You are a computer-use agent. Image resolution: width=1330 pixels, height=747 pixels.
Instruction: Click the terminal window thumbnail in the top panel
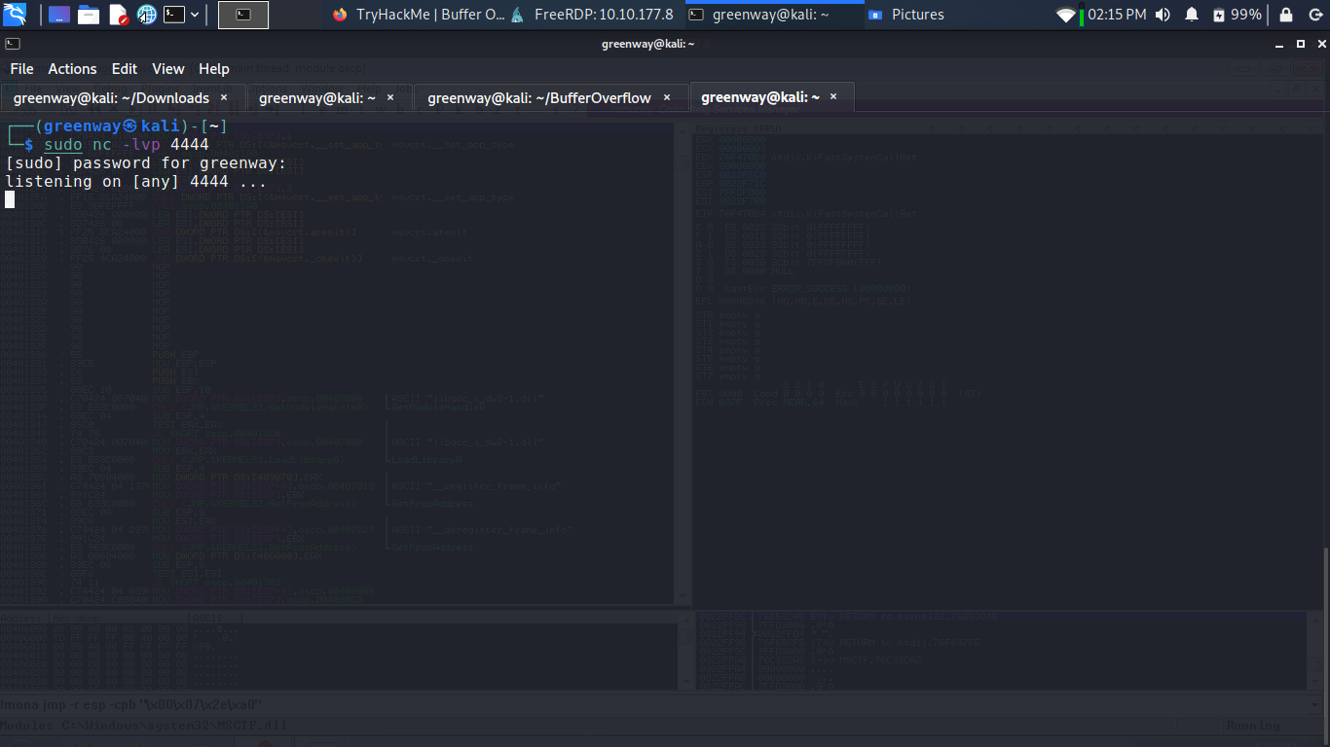[x=242, y=15]
